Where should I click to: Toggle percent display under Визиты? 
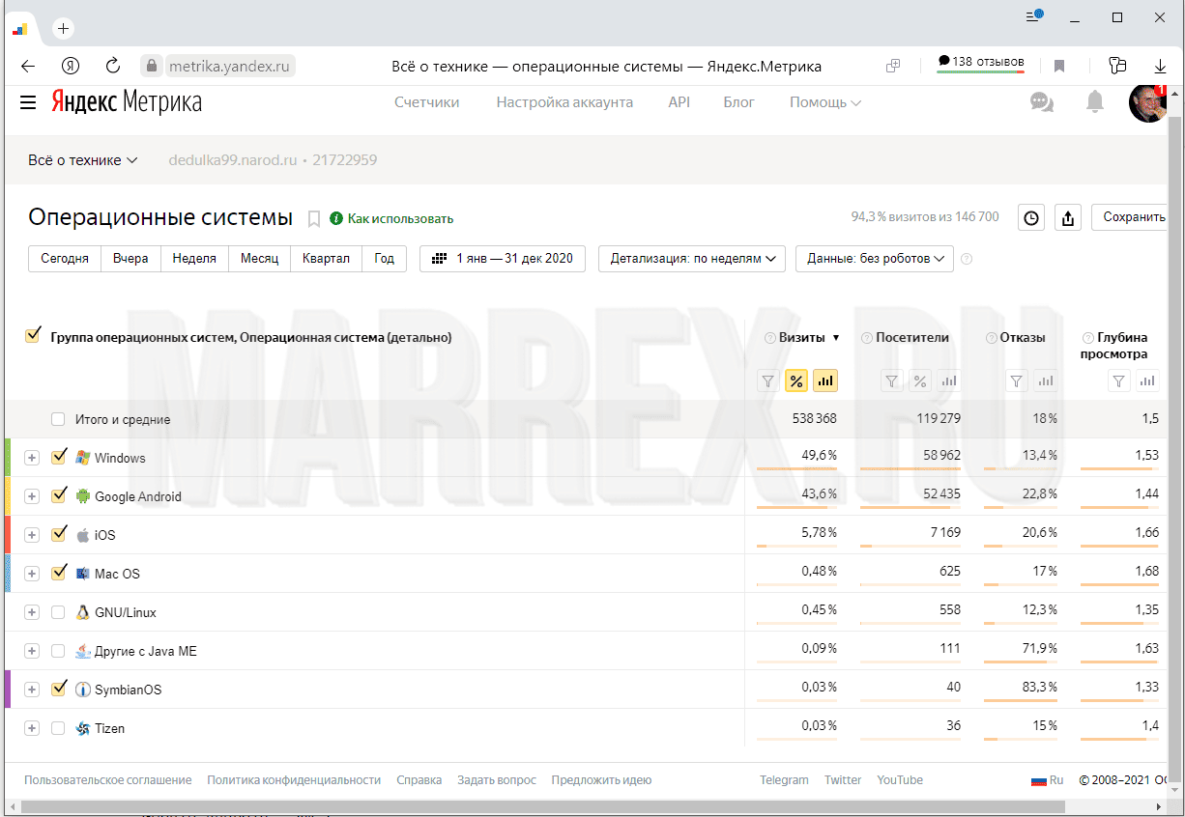pos(796,380)
